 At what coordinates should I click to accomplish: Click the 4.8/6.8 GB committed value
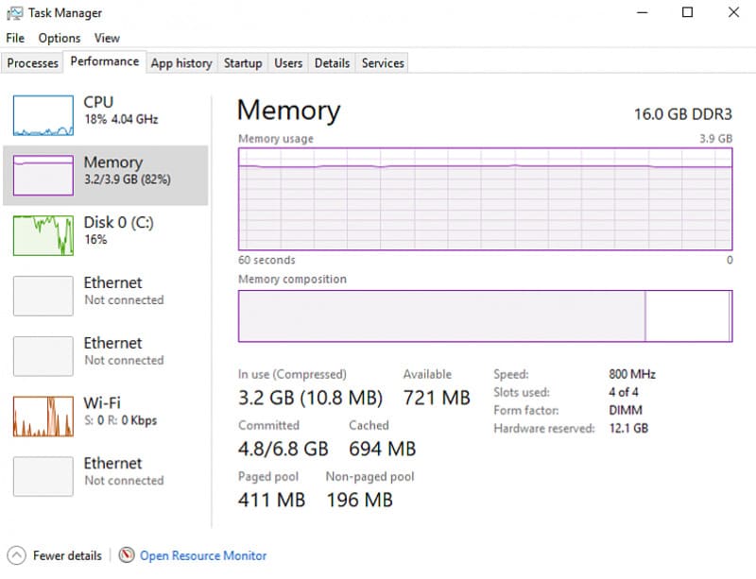283,449
